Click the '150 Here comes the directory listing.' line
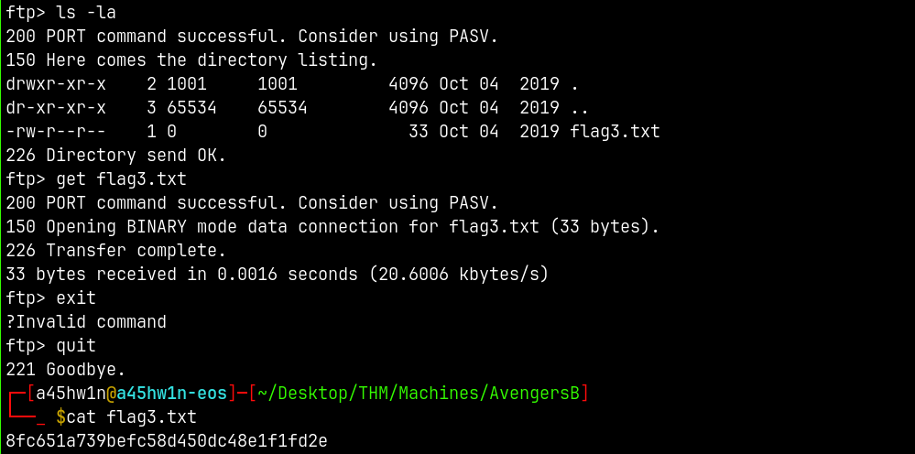 (191, 60)
